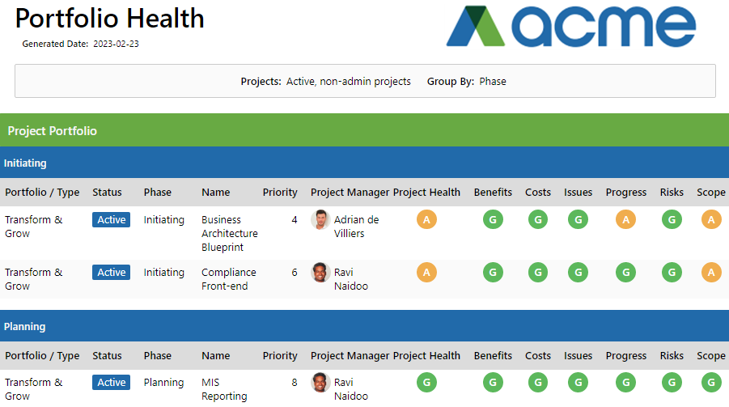Collapse the Initiating group header
The width and height of the screenshot is (729, 407).
[x=25, y=163]
